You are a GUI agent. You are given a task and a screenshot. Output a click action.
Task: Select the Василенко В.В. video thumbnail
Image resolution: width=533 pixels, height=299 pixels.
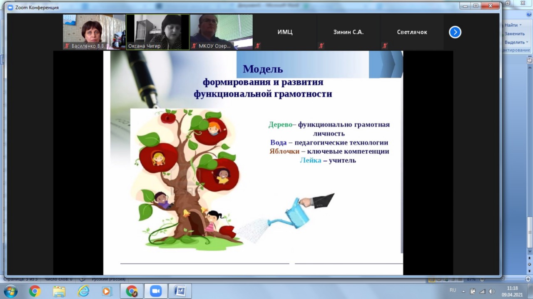tap(94, 32)
